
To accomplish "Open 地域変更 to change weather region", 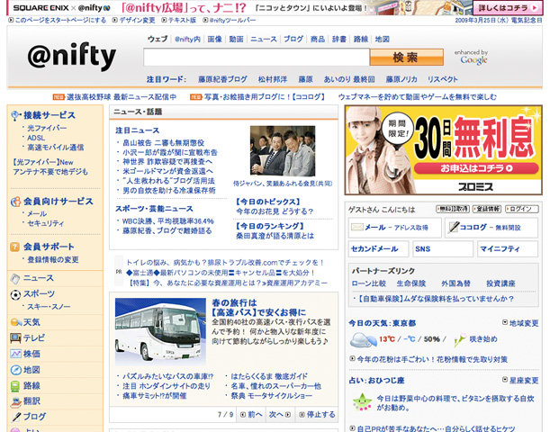I will (x=520, y=323).
